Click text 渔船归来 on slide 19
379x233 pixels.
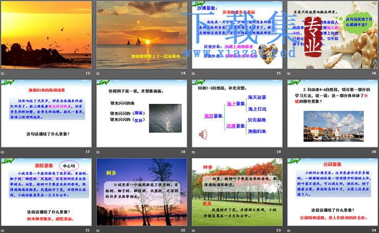pos(257,131)
